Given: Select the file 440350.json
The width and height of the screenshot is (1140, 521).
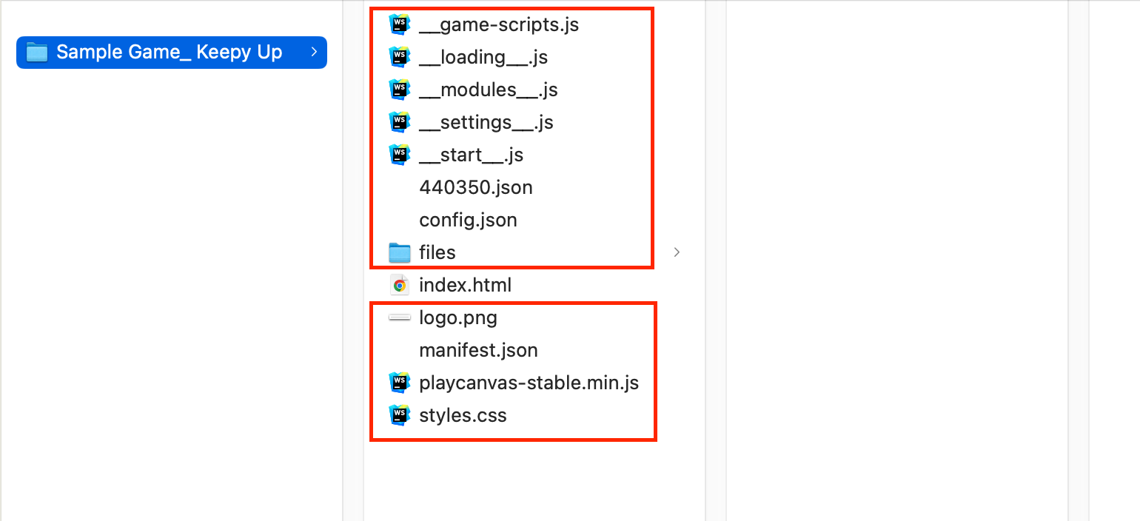Looking at the screenshot, I should 476,187.
